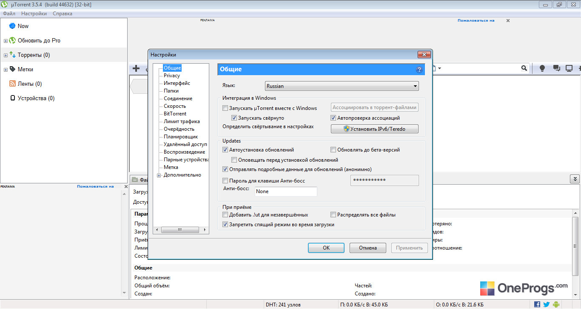Viewport: 581px width, 309px height.
Task: Collapse the details pane double-chevron button
Action: click(575, 179)
